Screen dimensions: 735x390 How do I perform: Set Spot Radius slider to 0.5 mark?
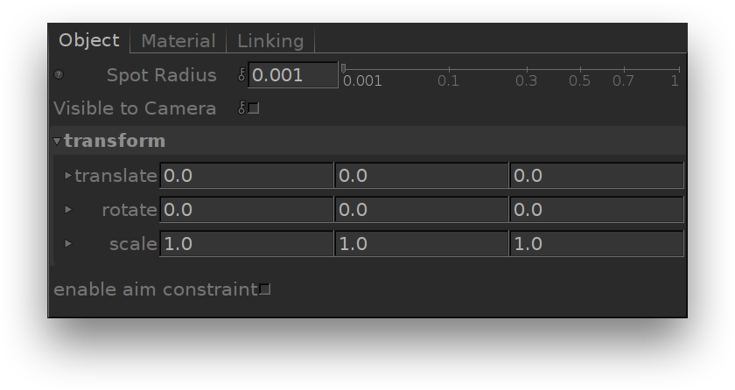point(579,70)
